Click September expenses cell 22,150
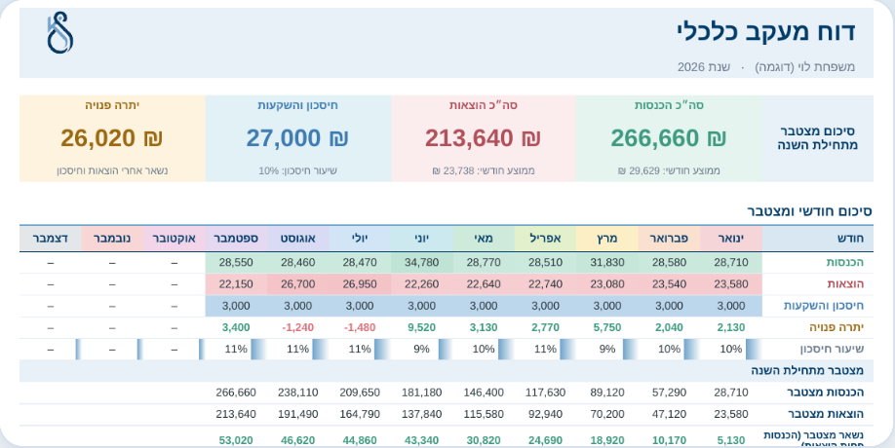 click(236, 283)
